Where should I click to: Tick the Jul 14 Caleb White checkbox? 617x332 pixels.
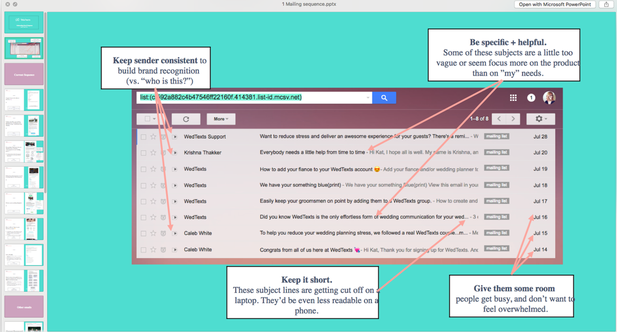click(x=143, y=250)
